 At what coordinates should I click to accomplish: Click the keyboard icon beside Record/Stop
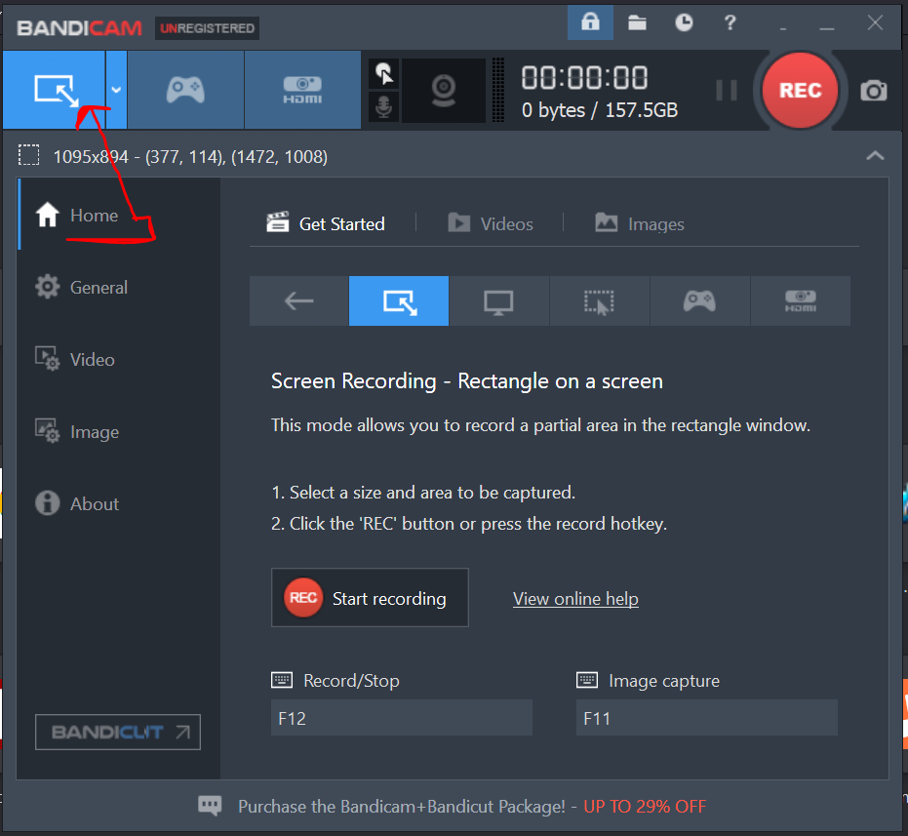click(x=282, y=680)
